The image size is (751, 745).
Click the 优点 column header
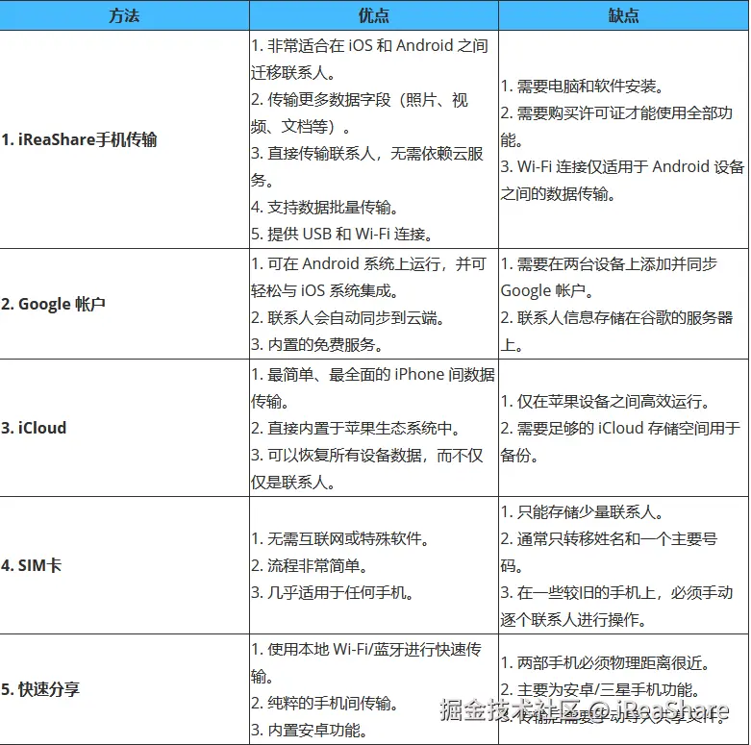coord(374,15)
